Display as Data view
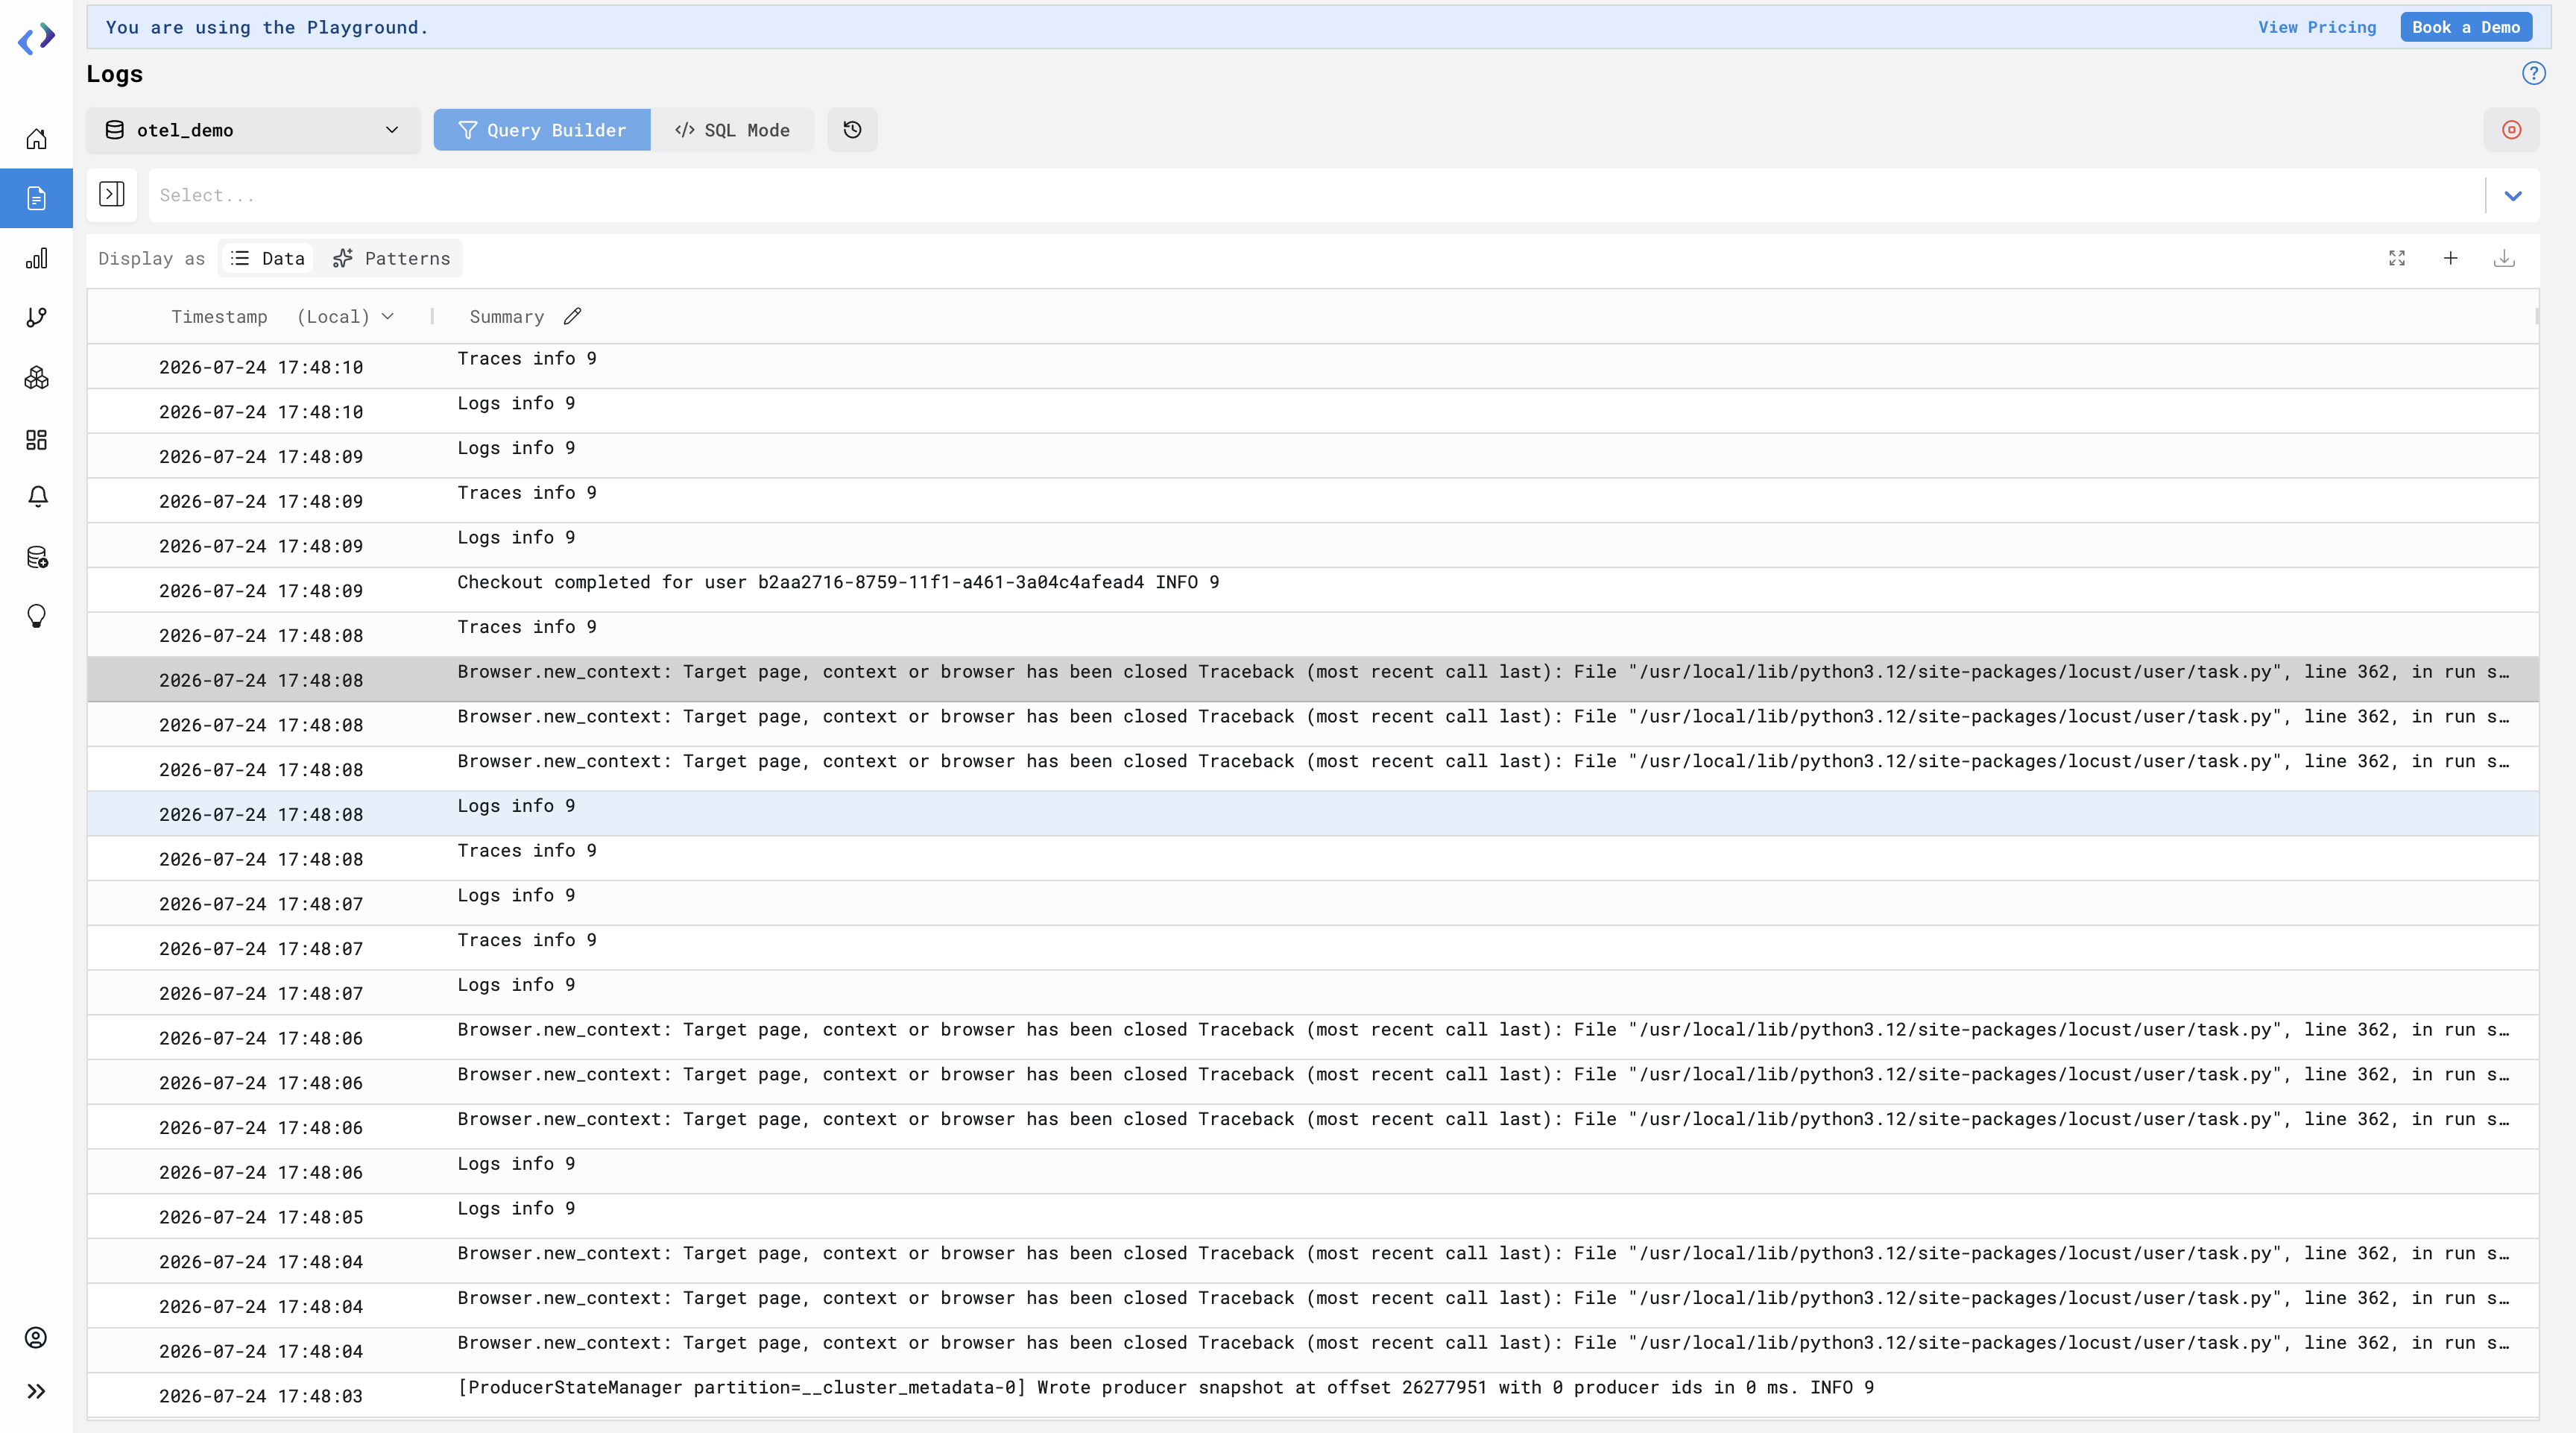Image resolution: width=2576 pixels, height=1433 pixels. coord(267,258)
